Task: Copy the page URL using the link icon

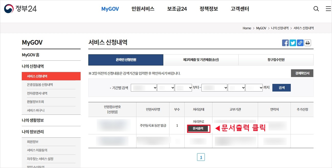Action: 300,43
